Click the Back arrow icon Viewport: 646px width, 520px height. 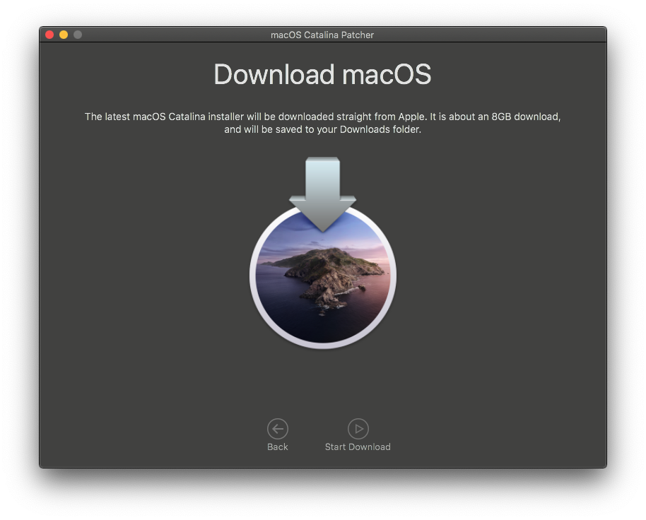pyautogui.click(x=277, y=429)
